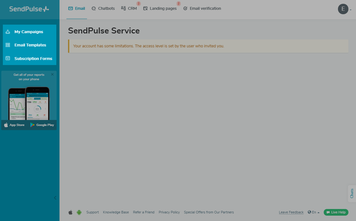The width and height of the screenshot is (356, 221).
Task: Click the Subscription Forms sidebar icon
Action: point(8,58)
